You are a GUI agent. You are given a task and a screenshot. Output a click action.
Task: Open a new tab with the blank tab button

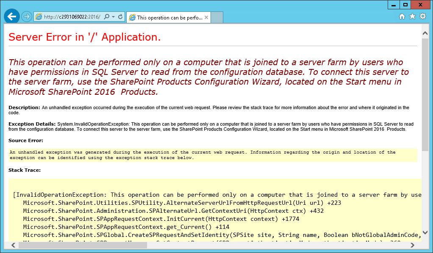point(217,17)
